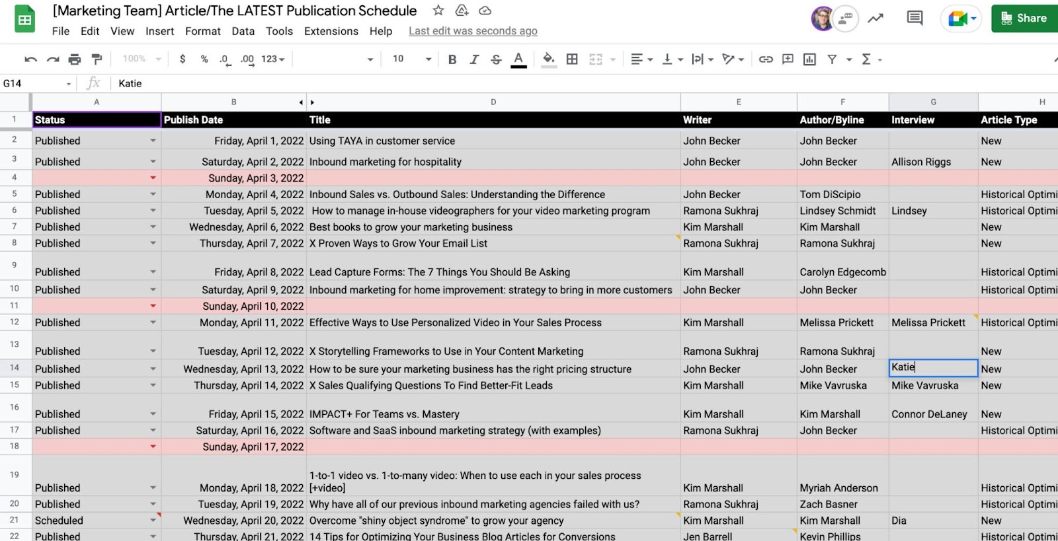Image resolution: width=1058 pixels, height=541 pixels.
Task: Click the Print icon
Action: coord(75,59)
